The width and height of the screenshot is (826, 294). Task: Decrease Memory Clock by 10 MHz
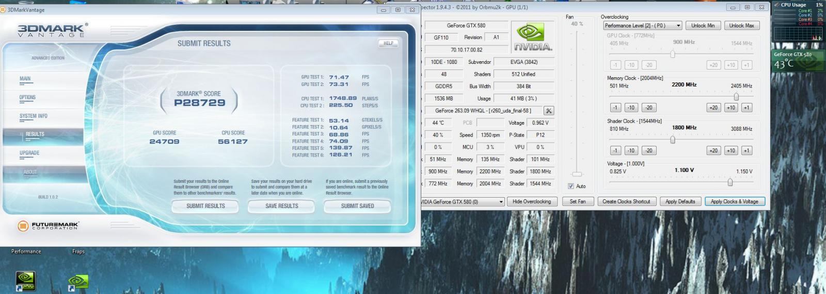tap(631, 108)
